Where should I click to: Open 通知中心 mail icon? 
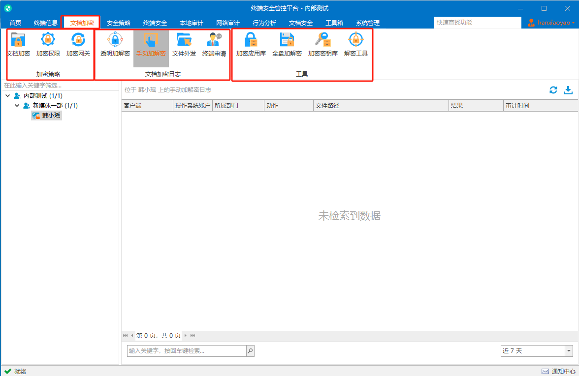click(x=545, y=371)
